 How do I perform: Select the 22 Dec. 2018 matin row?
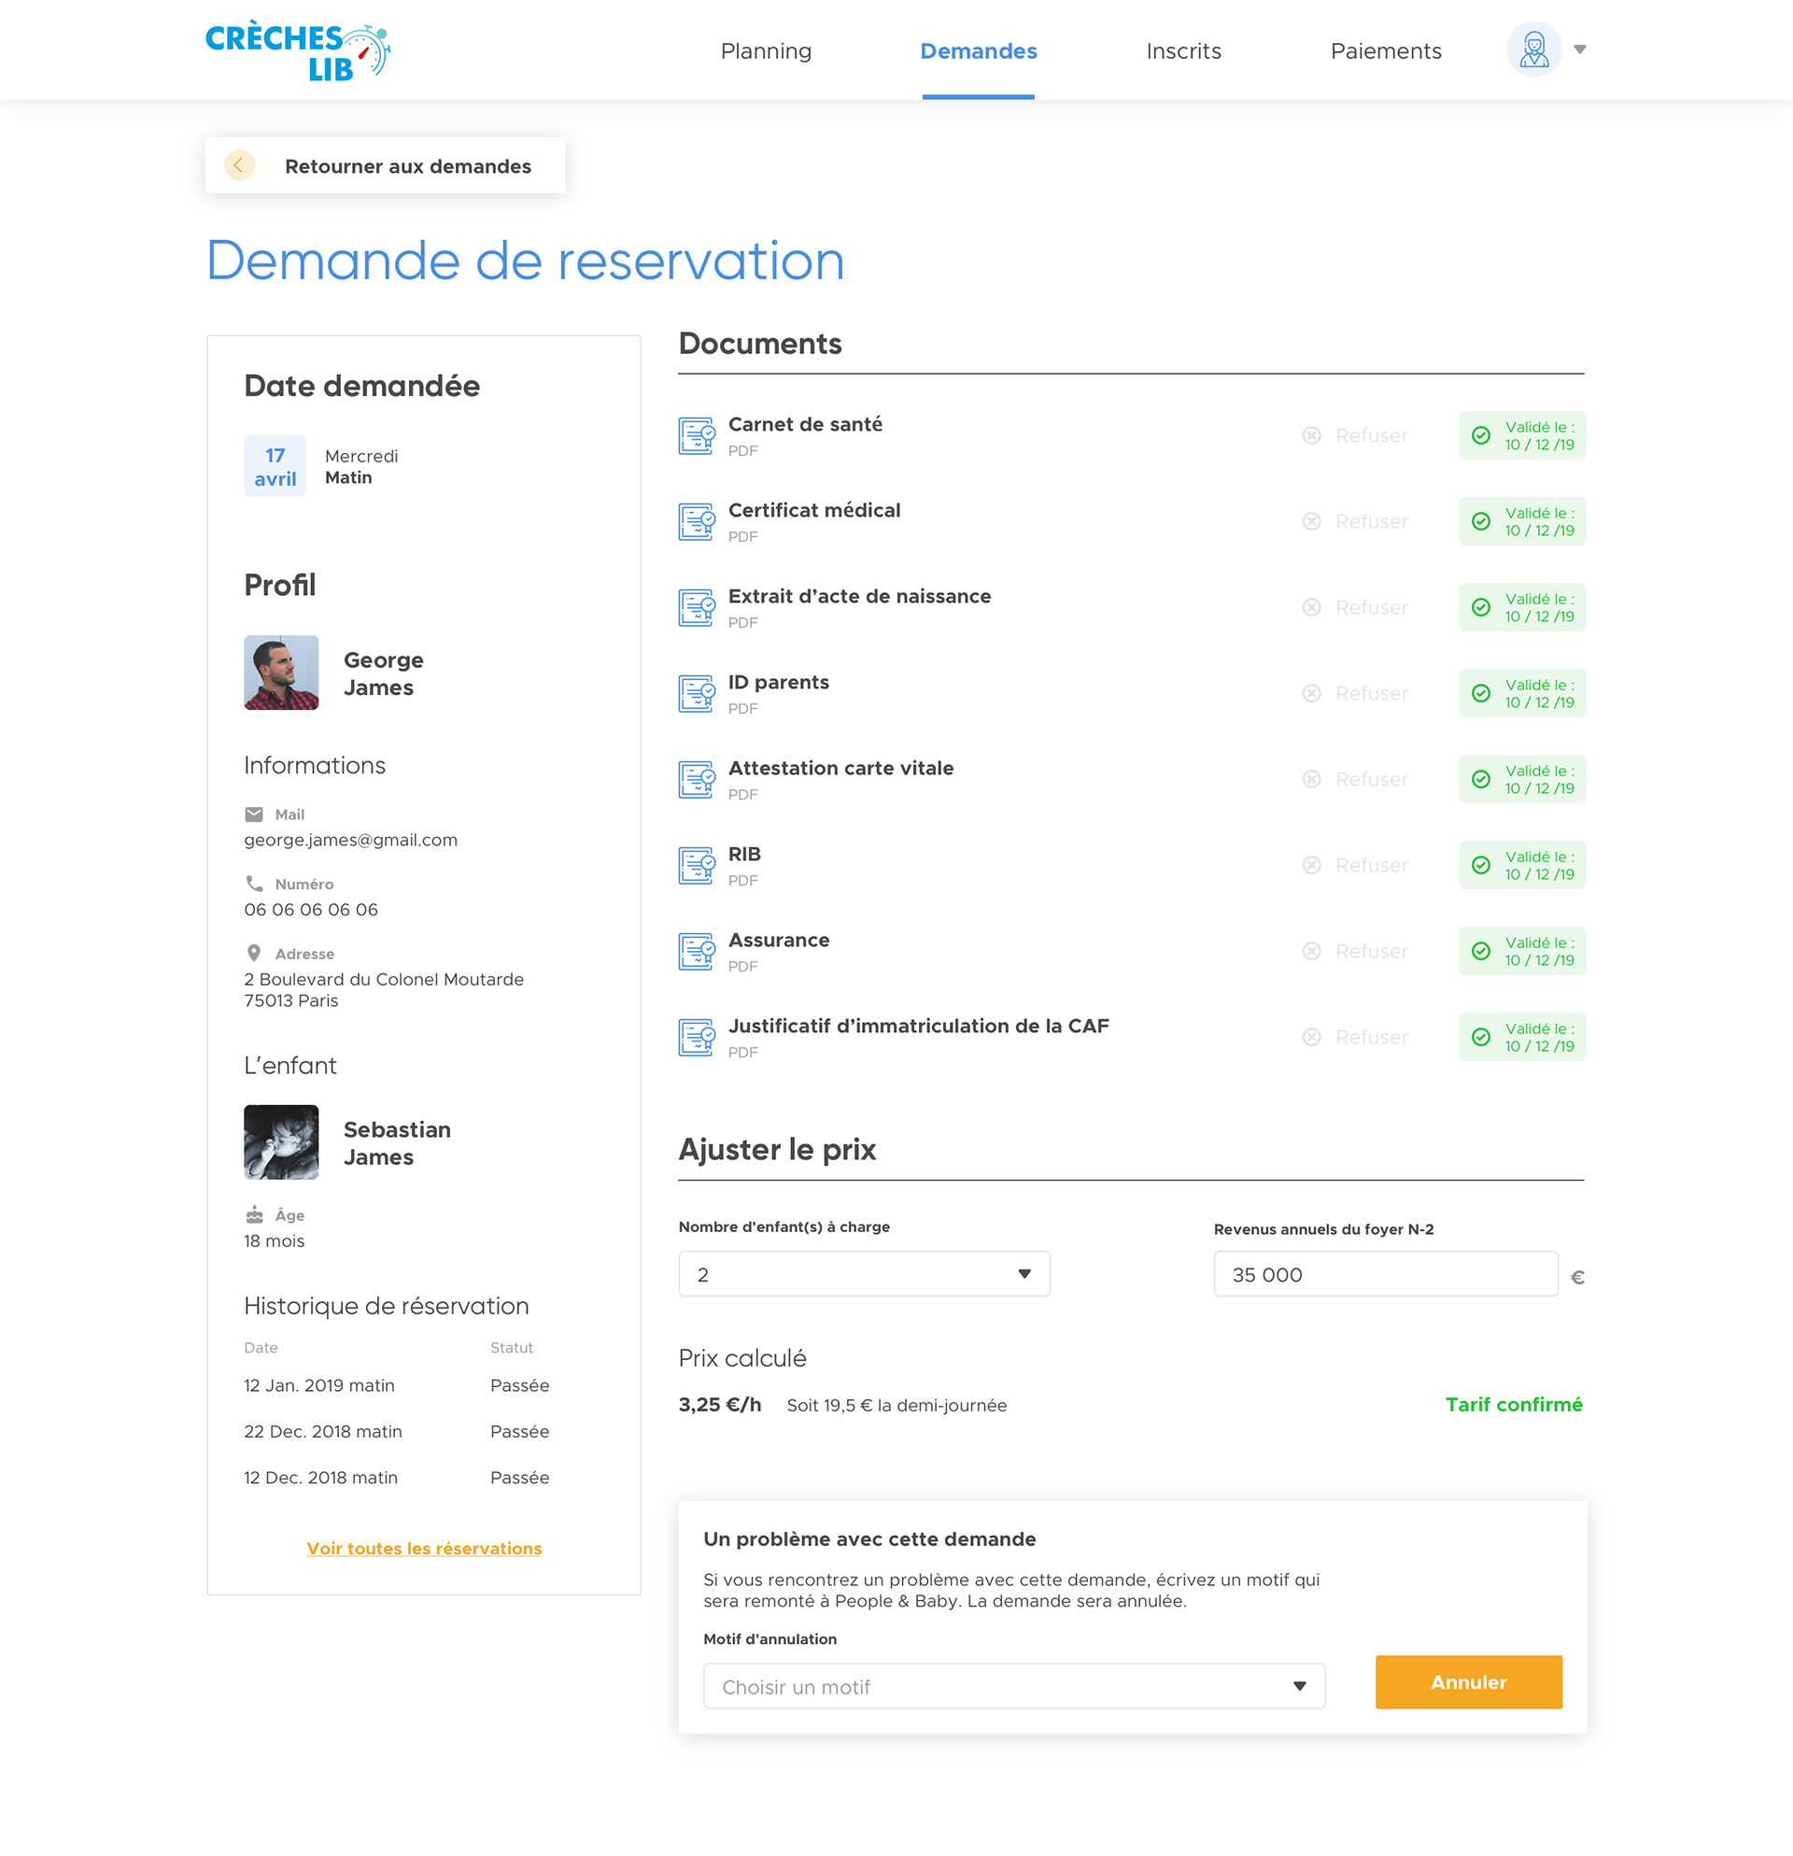(x=397, y=1432)
